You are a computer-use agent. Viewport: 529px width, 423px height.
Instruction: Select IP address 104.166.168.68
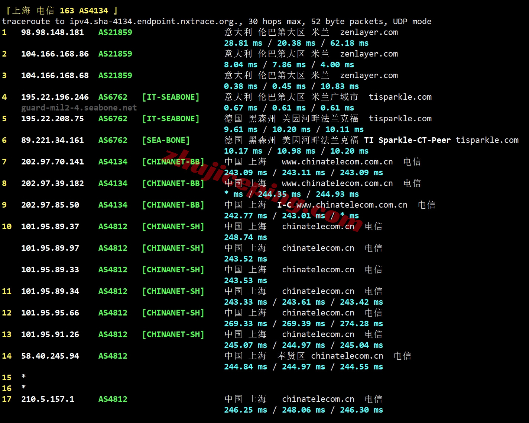(55, 76)
